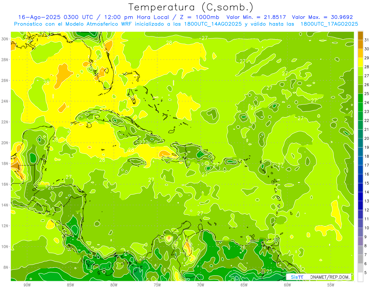Click the color bar scale value 31
This screenshot has height=289, width=375.
pyautogui.click(x=367, y=40)
